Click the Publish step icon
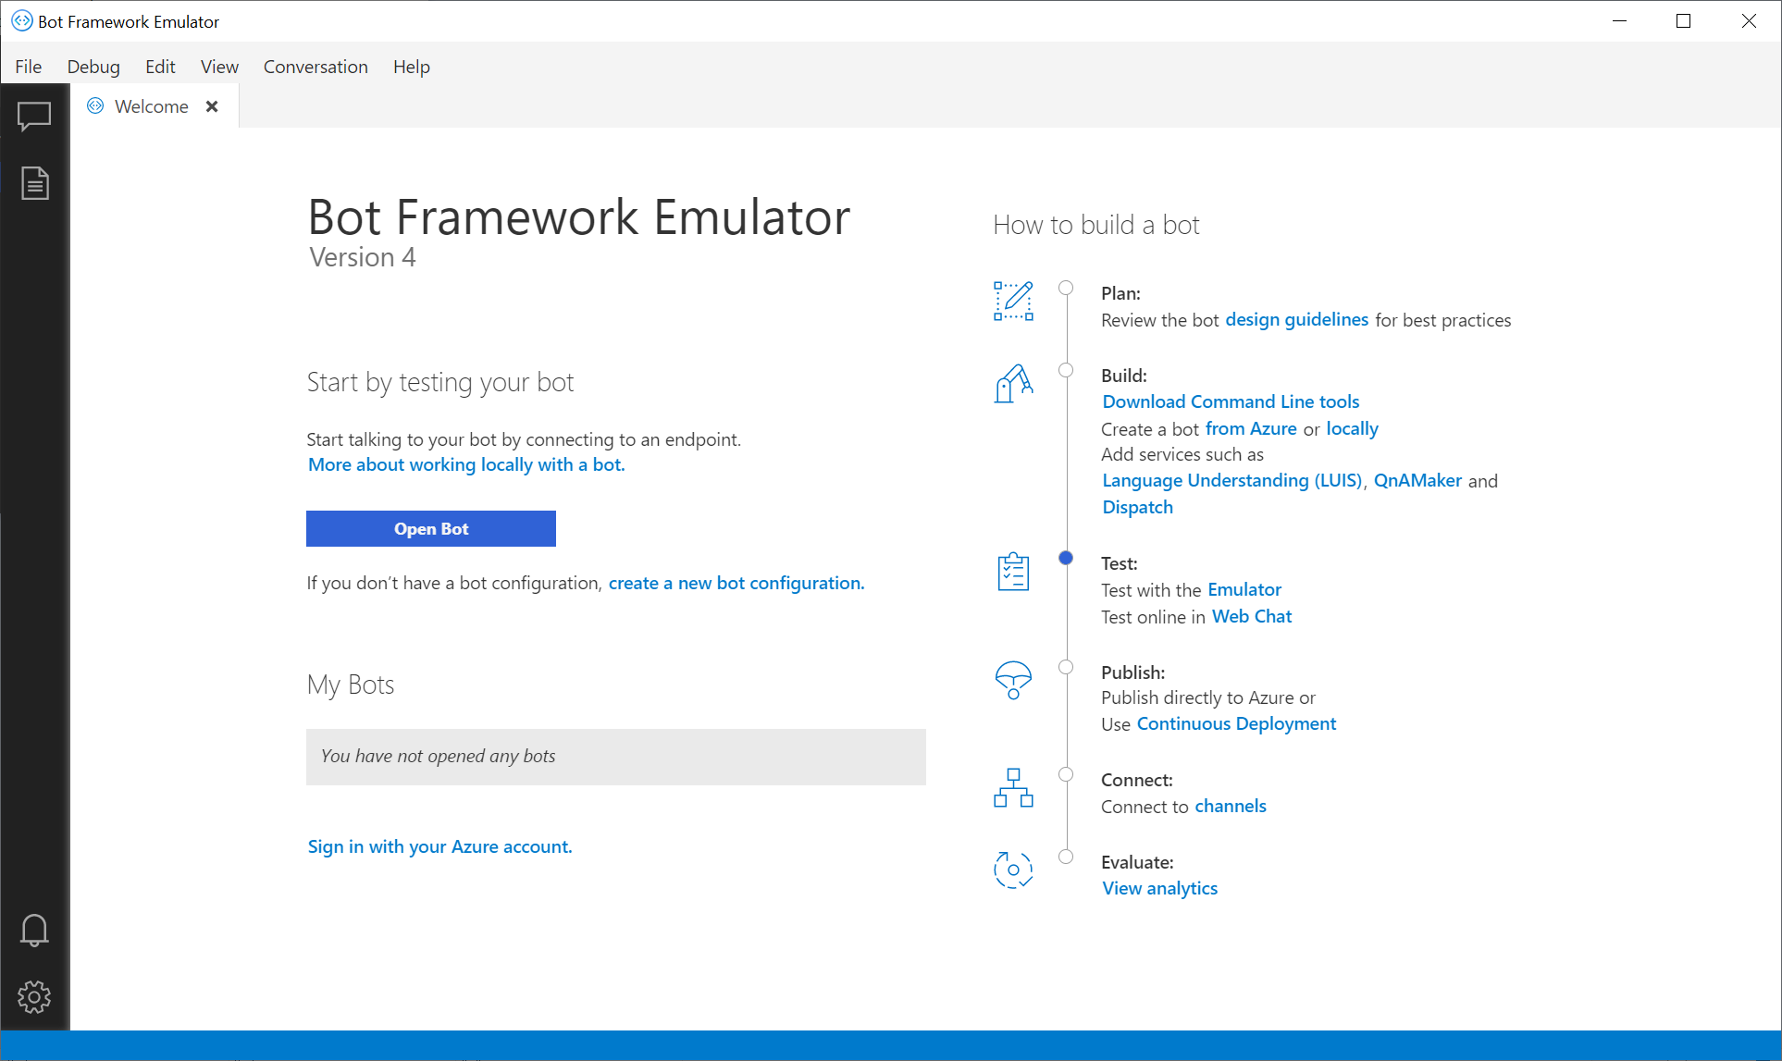This screenshot has width=1782, height=1061. click(x=1013, y=680)
